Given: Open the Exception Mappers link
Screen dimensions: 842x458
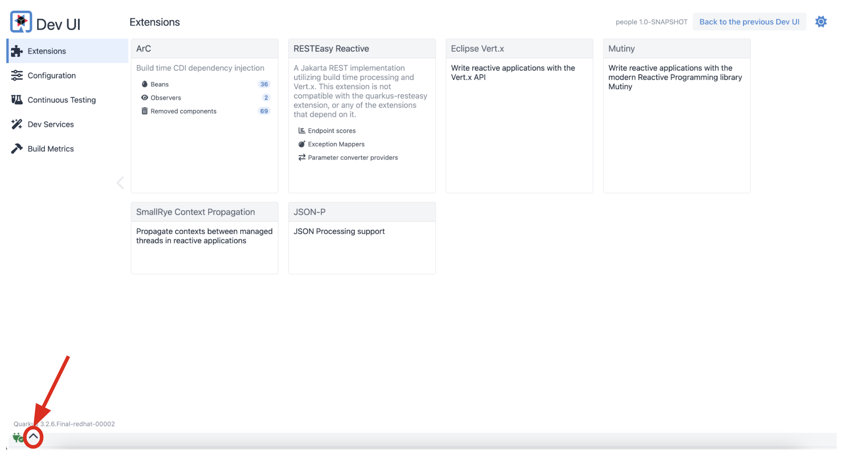Looking at the screenshot, I should [336, 144].
